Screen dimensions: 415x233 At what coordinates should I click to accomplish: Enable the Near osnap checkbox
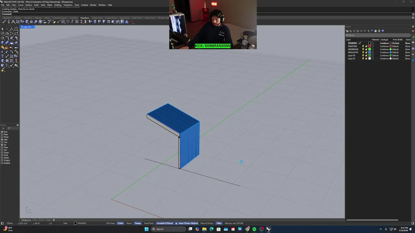click(x=2, y=135)
